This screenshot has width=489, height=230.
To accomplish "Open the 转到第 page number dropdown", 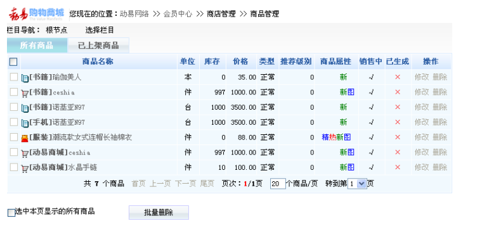I will [357, 184].
